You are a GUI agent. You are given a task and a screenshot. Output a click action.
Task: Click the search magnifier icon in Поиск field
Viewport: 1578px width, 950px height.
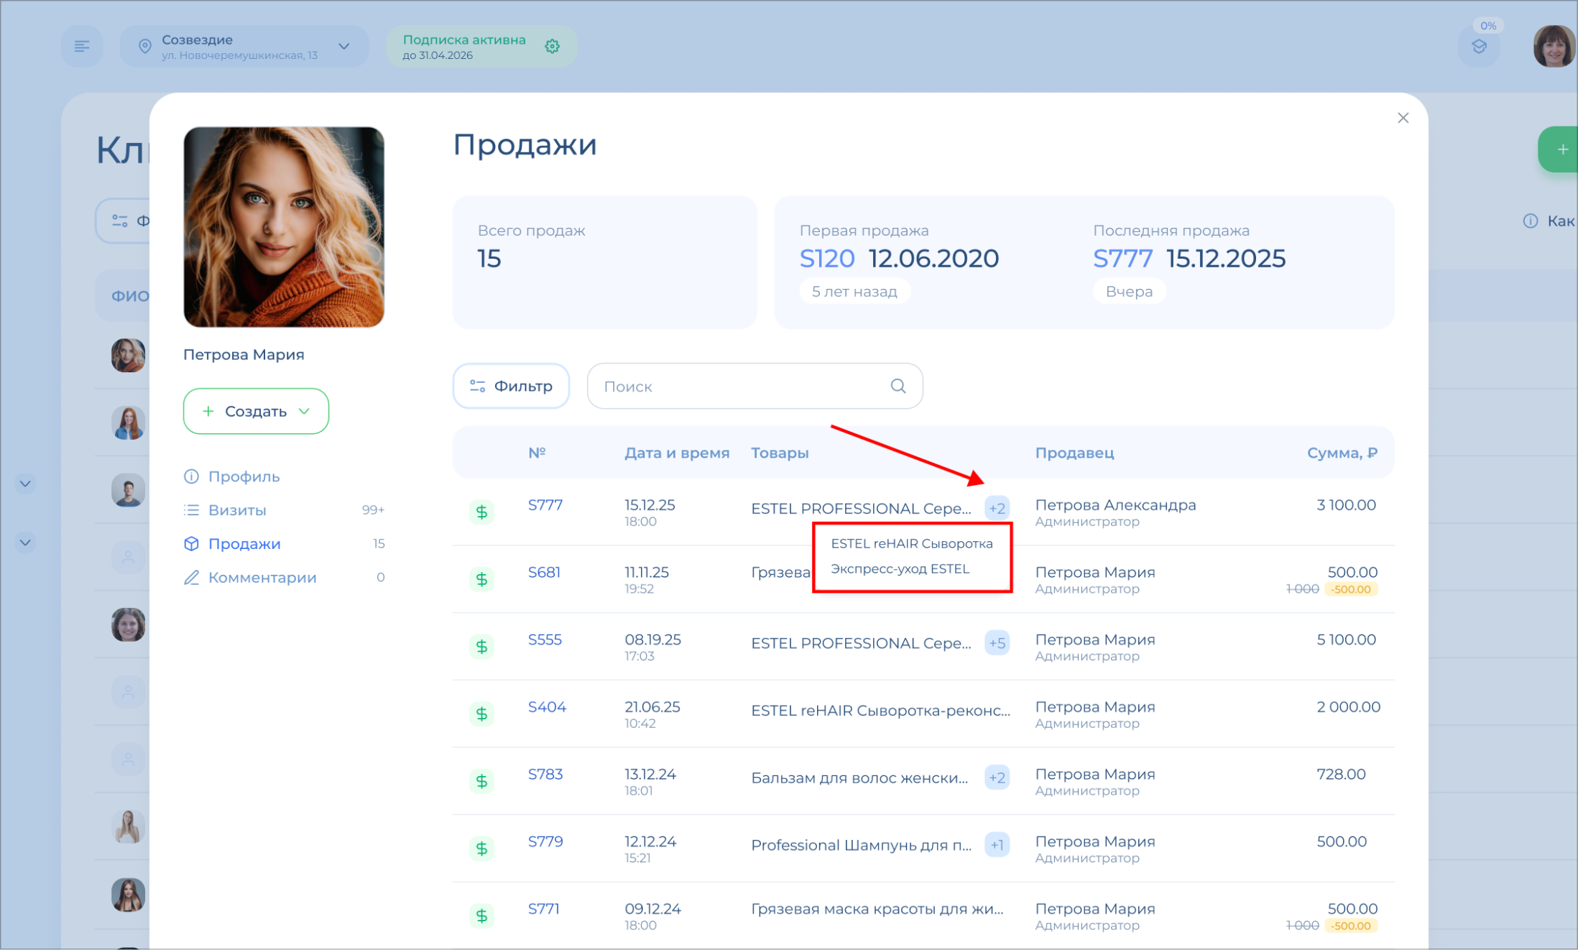(x=898, y=386)
